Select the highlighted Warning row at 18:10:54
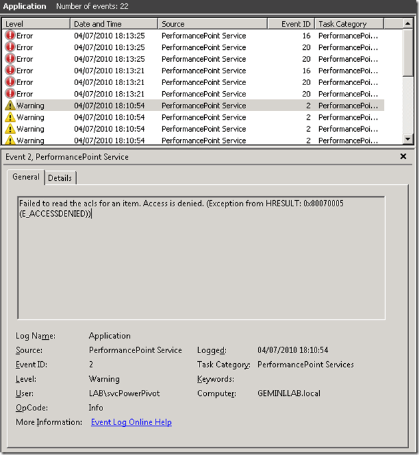Viewport: 419px width, 455px height. pos(194,105)
